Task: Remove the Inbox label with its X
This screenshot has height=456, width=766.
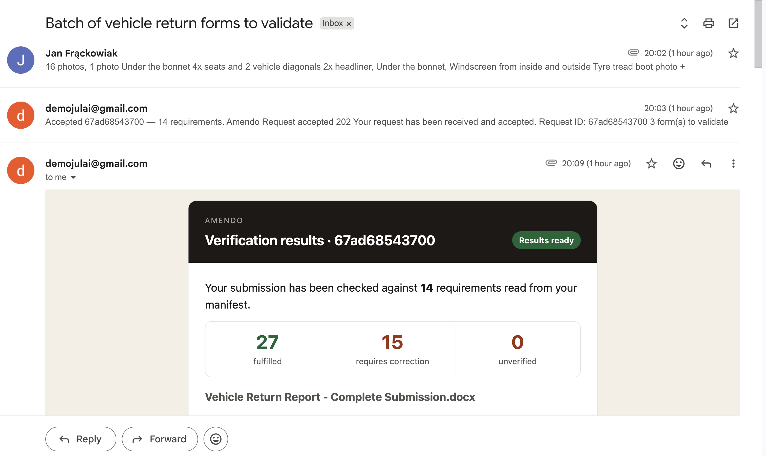Action: point(349,24)
